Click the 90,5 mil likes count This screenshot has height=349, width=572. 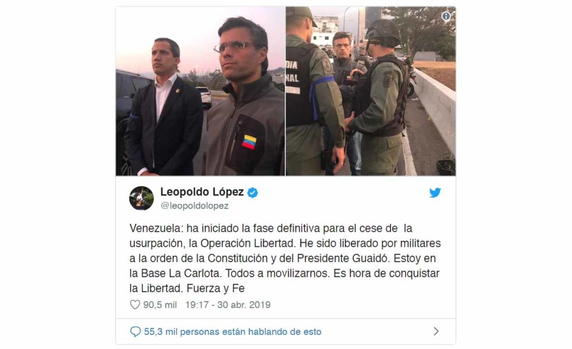[160, 305]
